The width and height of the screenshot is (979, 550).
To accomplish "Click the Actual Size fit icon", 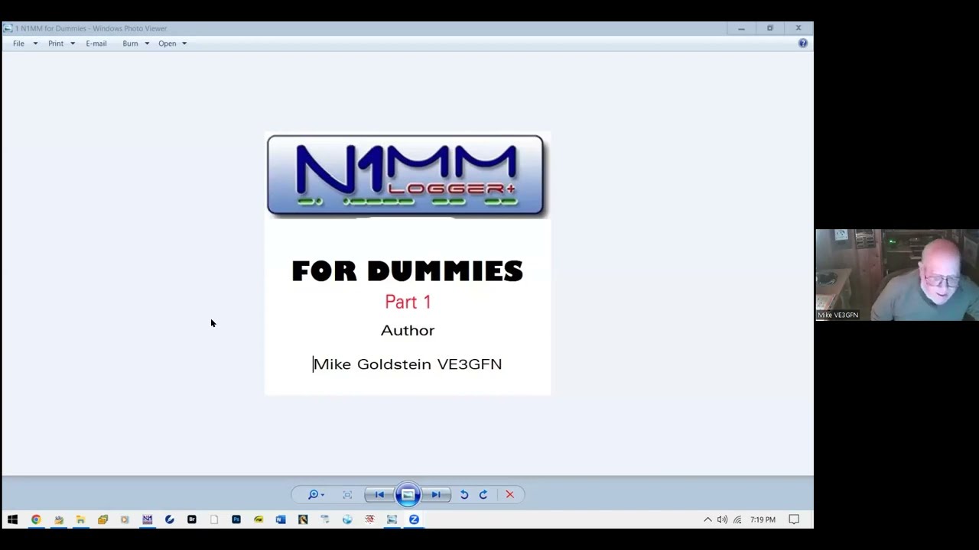I will pos(347,495).
